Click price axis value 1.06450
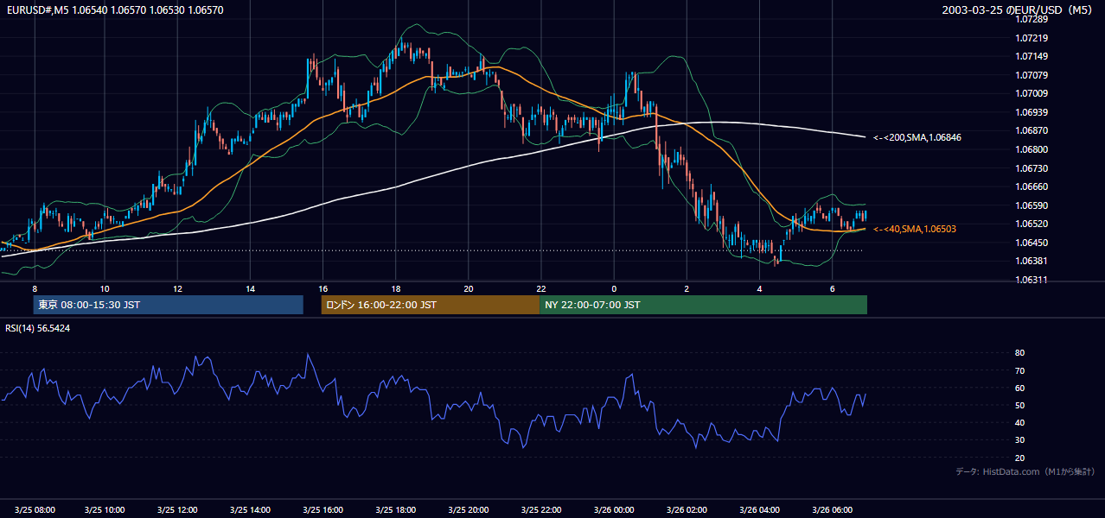 (1032, 243)
